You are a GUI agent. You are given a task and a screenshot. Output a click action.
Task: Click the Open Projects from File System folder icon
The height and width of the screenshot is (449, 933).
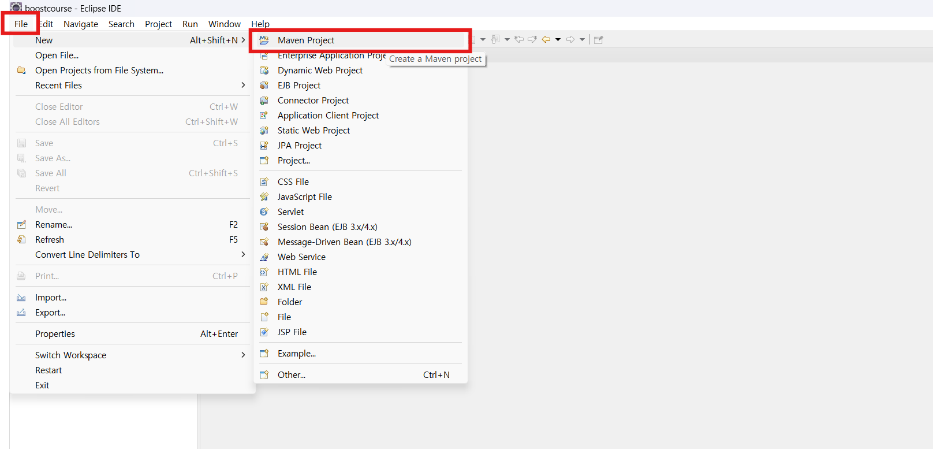pyautogui.click(x=21, y=70)
